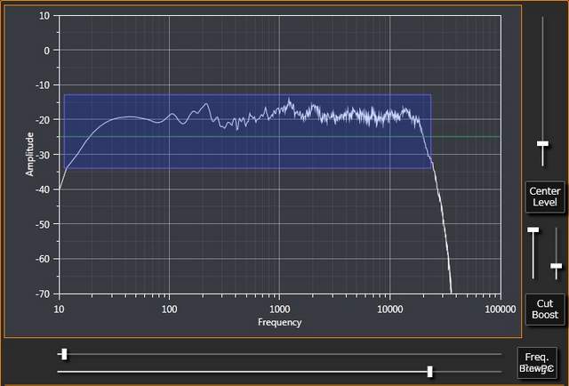Click the Frequency axis label
This screenshot has width=569, height=386.
279,322
